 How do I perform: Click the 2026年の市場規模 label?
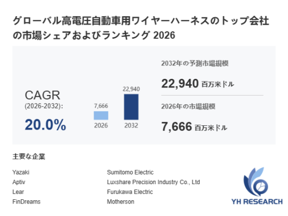pyautogui.click(x=188, y=106)
